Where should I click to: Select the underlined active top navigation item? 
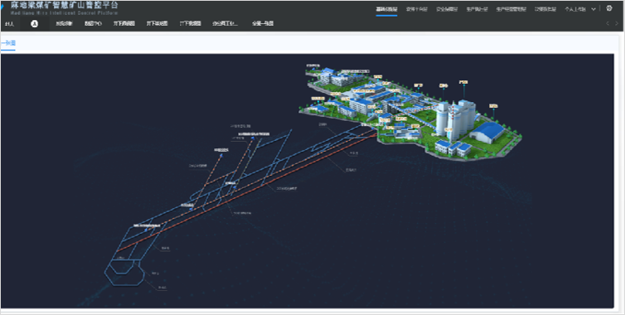point(386,9)
